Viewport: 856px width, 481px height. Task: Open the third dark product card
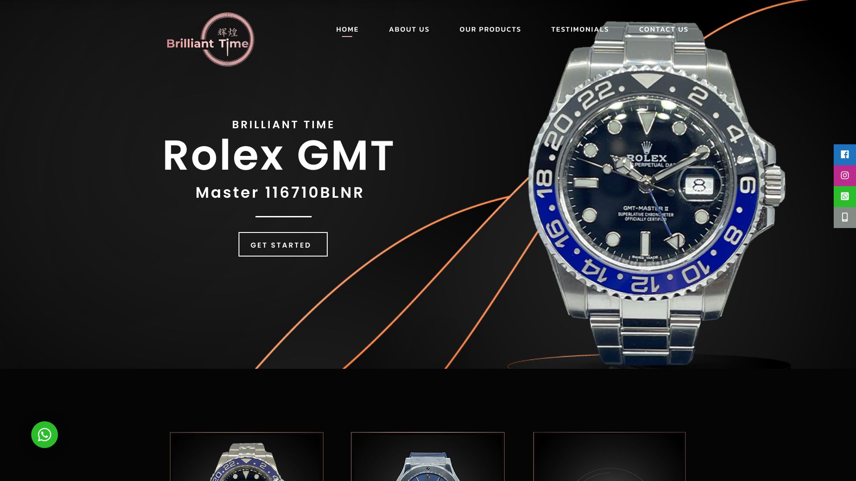pyautogui.click(x=609, y=457)
